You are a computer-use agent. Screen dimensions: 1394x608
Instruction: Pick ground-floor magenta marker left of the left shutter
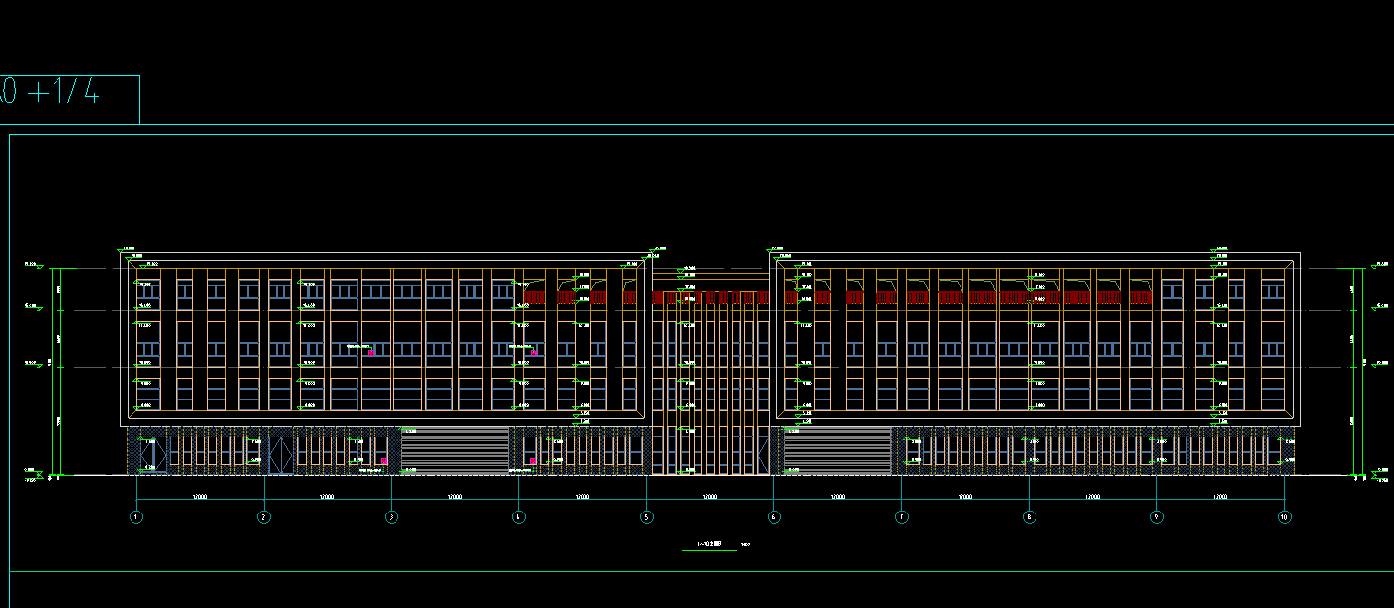click(x=384, y=461)
